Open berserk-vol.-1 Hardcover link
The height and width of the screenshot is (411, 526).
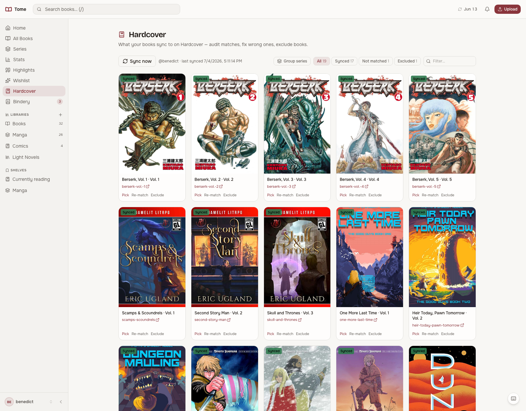135,186
